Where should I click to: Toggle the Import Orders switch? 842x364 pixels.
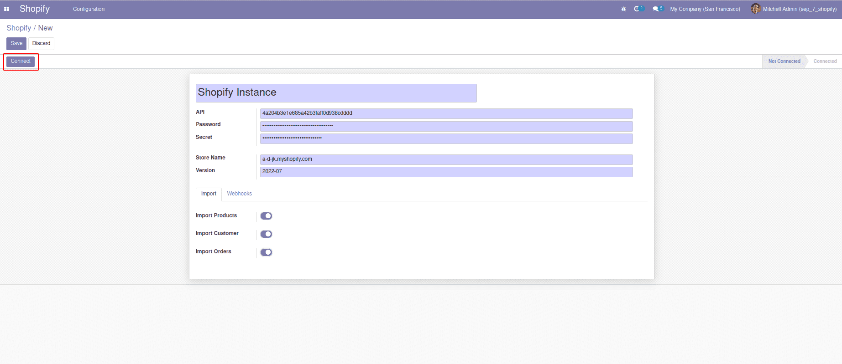[x=266, y=252]
